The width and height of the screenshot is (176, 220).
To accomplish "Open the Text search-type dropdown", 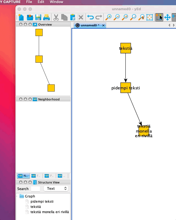I will tap(56, 189).
